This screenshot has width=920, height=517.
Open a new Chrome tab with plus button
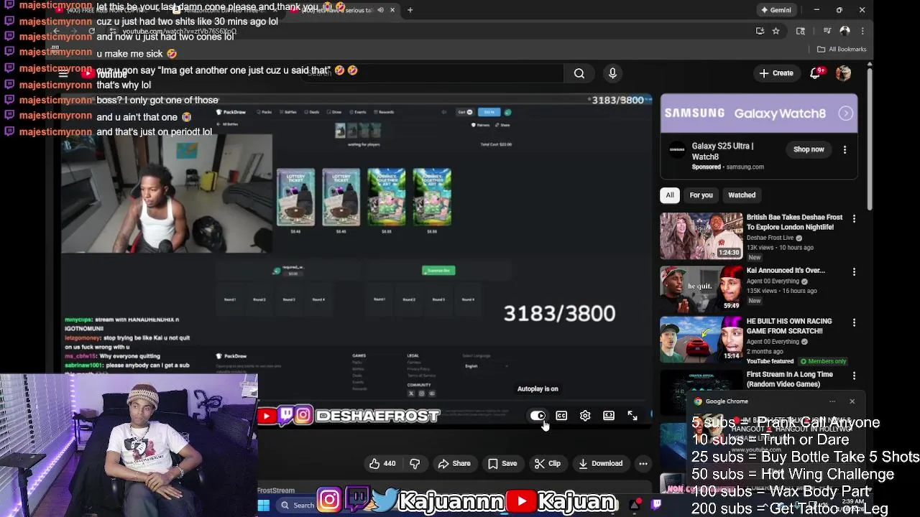click(410, 10)
